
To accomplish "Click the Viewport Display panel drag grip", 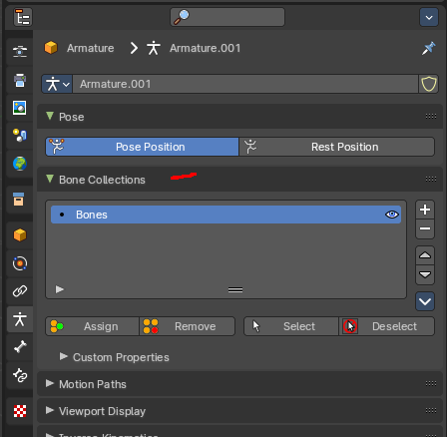I will pos(431,410).
